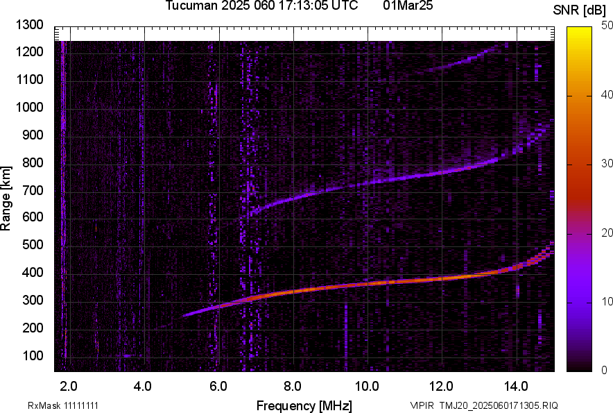Screen dimensions: 613x413
Task: Click the 'VIPIR TMJ20_2025060171305.RIQ' filename label
Action: click(483, 405)
